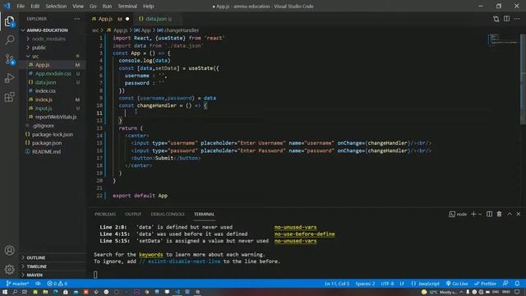Click Prettier status bar item
The width and height of the screenshot is (526, 296).
tap(485, 284)
